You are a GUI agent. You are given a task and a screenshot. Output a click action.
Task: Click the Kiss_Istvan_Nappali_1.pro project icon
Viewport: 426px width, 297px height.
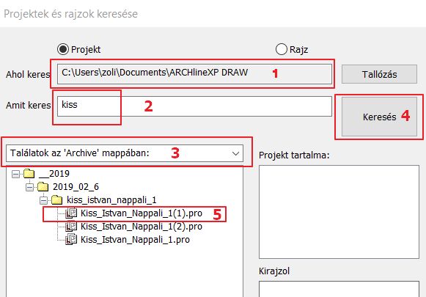point(71,239)
